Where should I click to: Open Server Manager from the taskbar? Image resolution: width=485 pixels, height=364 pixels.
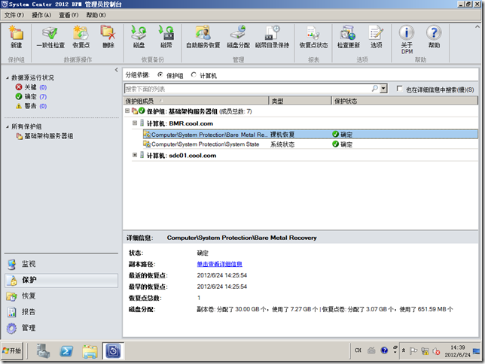(44, 351)
